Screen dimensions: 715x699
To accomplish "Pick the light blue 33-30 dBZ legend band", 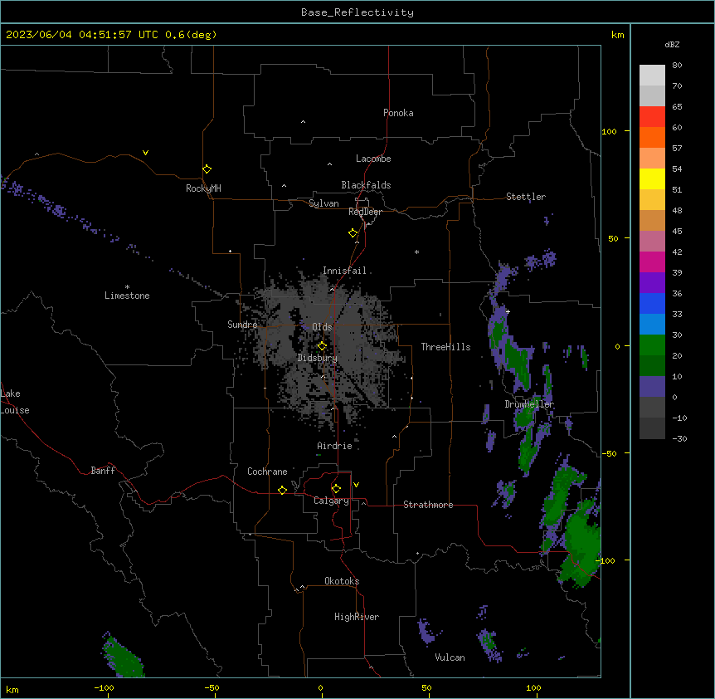I will [652, 324].
